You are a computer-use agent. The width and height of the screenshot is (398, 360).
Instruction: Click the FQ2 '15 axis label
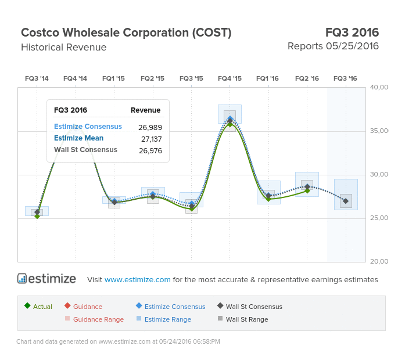[x=153, y=78]
